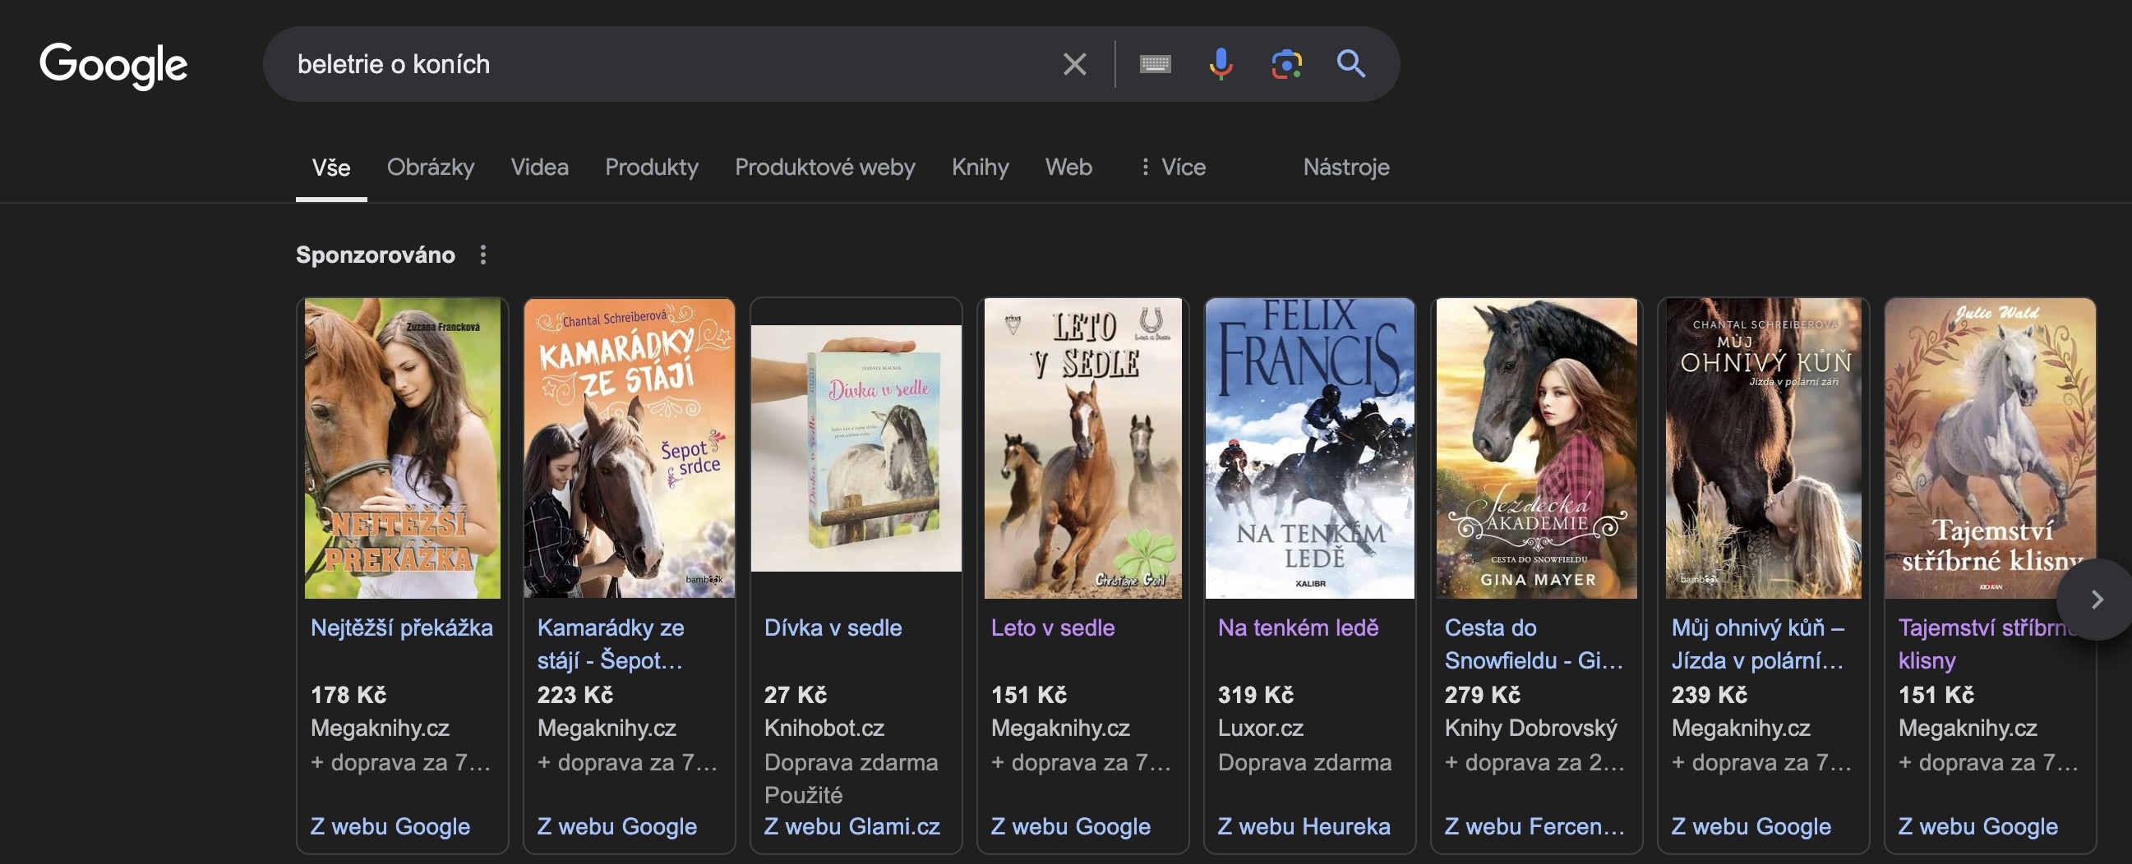Click 'Z webu Google' under Leto v sedle
The width and height of the screenshot is (2132, 864).
[x=1070, y=826]
